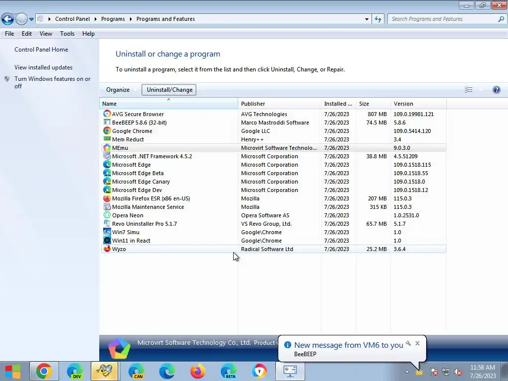The width and height of the screenshot is (508, 381).
Task: Click the Wyzo program icon
Action: 107,249
